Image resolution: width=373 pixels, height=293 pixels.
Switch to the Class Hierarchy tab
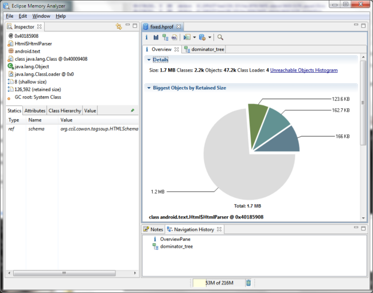click(65, 111)
